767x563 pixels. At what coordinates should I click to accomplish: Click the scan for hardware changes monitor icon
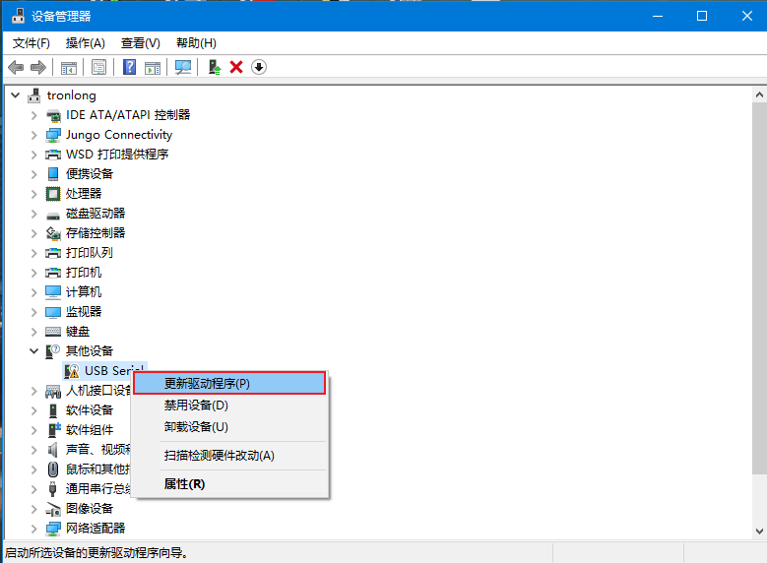183,67
